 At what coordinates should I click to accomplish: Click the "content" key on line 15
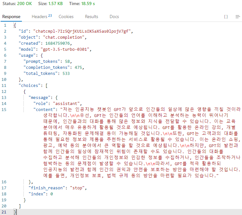click(x=44, y=110)
